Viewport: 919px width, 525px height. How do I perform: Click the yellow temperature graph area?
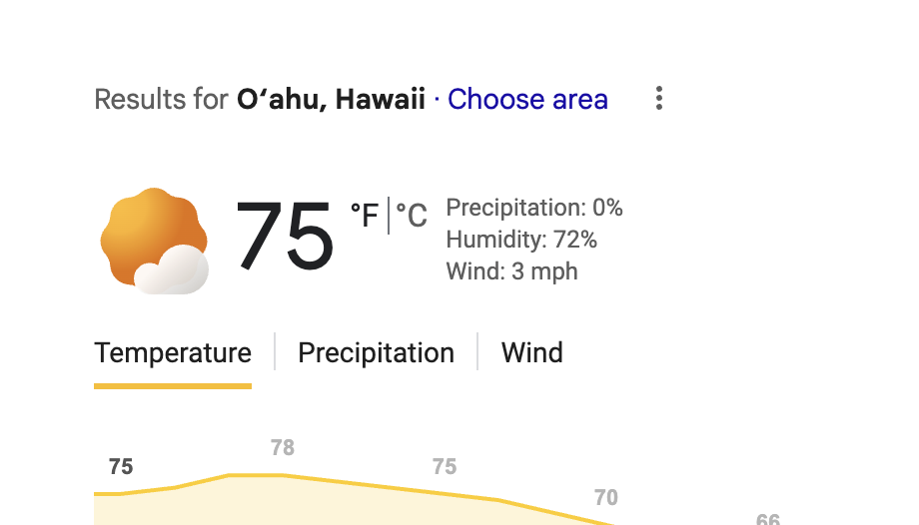300,505
